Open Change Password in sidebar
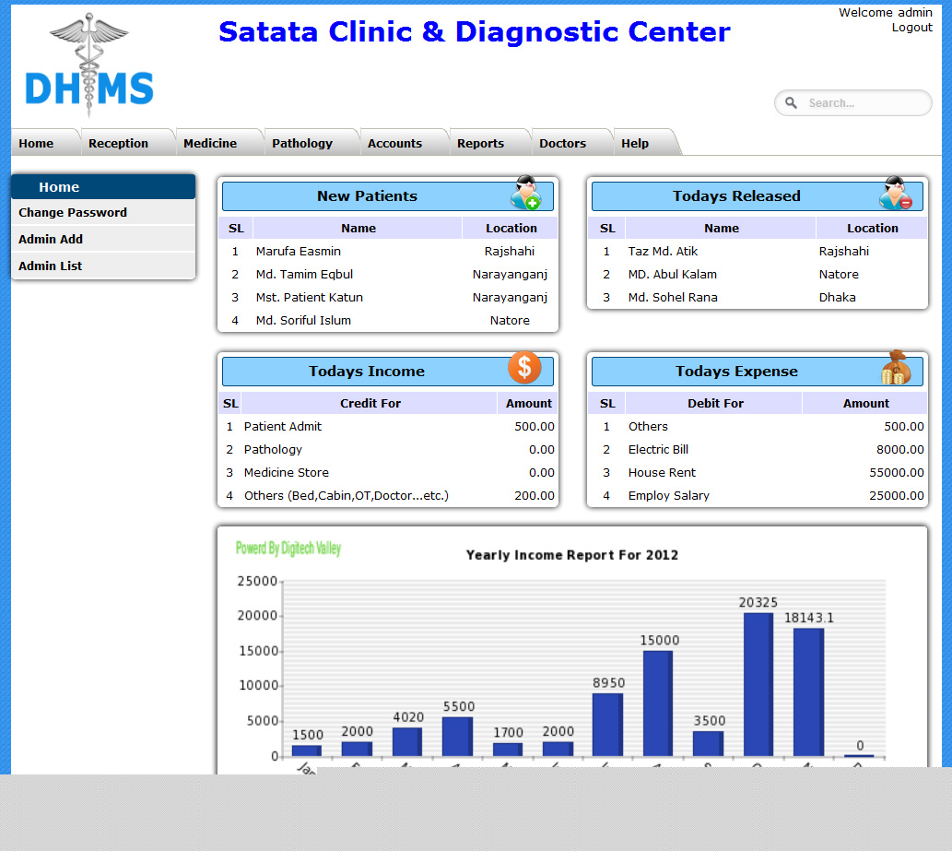The height and width of the screenshot is (851, 952). pyautogui.click(x=73, y=212)
